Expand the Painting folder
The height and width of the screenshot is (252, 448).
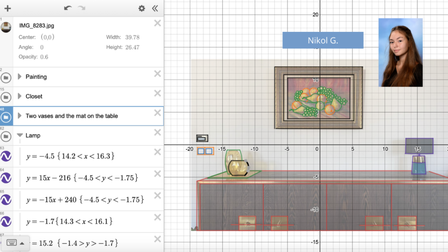[x=19, y=77]
